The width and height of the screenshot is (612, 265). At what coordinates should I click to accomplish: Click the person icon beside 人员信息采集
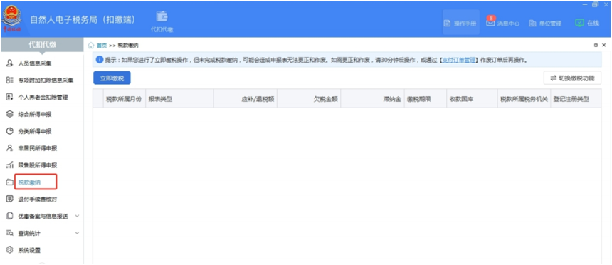10,63
